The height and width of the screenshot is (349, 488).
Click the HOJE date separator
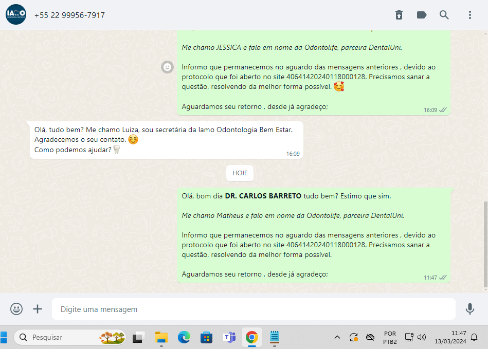pos(240,173)
